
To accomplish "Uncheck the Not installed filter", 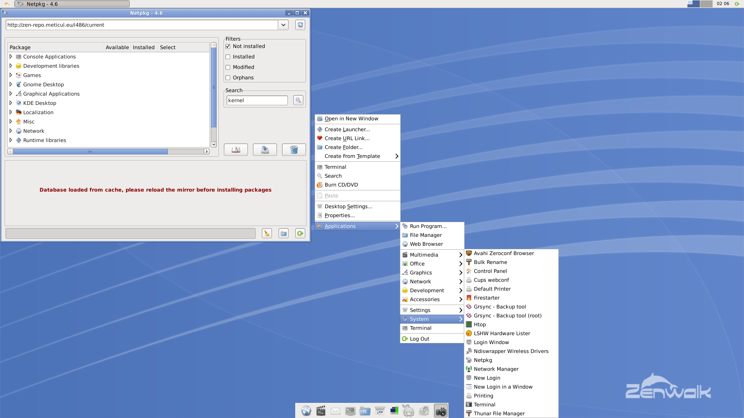I will [x=228, y=46].
